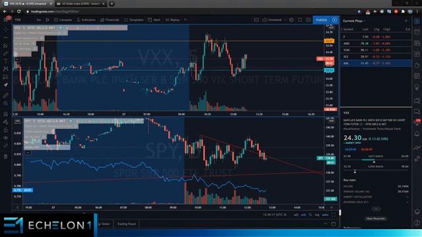
Task: Expand the Current Plays watchlist dropdown
Action: pyautogui.click(x=355, y=20)
